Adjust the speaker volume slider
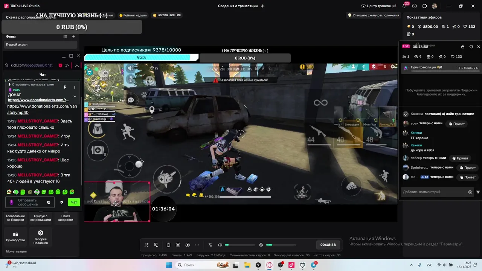Screen dimensions: 482x271 click(240, 245)
